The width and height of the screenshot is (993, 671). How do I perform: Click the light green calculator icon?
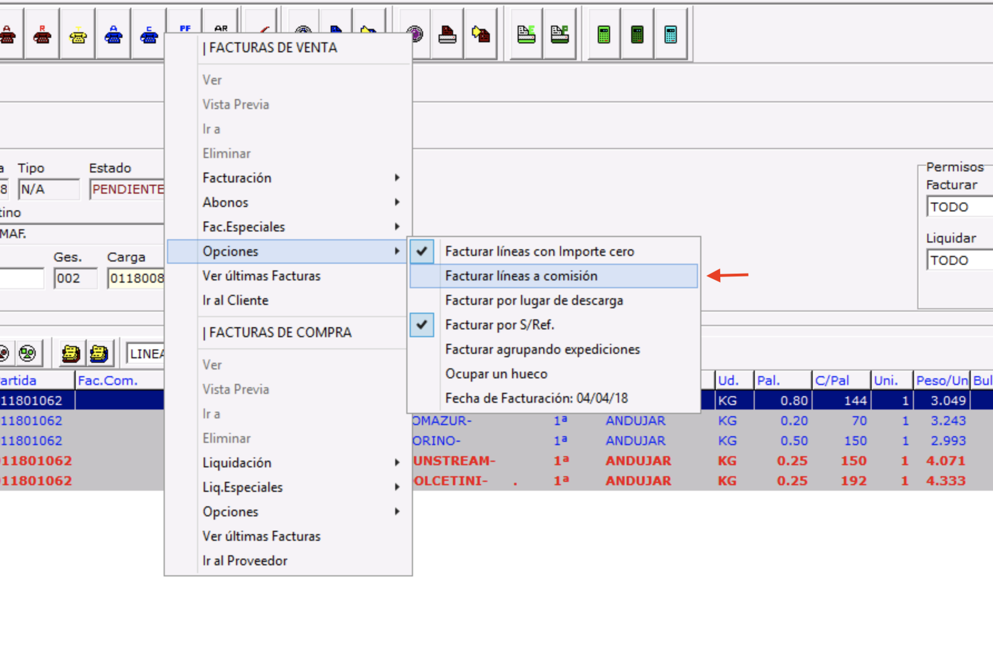pos(603,34)
